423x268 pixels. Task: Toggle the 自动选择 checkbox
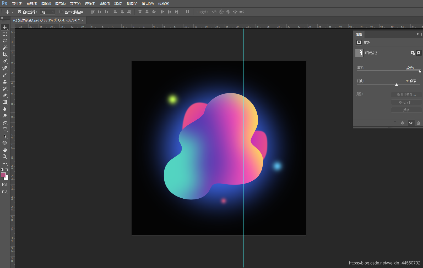pos(19,12)
